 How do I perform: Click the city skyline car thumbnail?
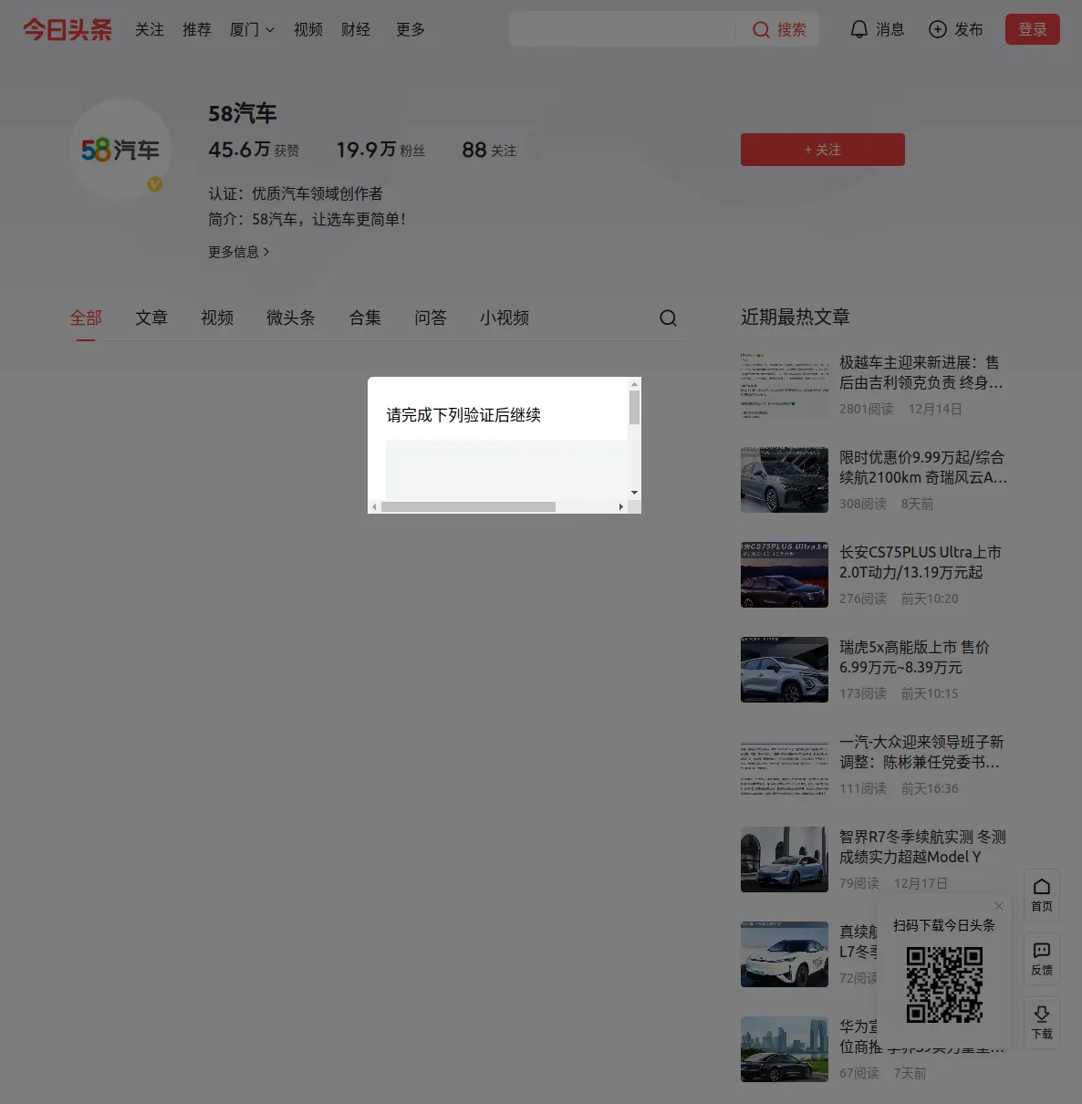pyautogui.click(x=785, y=1049)
